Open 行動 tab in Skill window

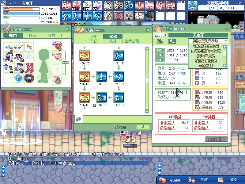coord(93,36)
